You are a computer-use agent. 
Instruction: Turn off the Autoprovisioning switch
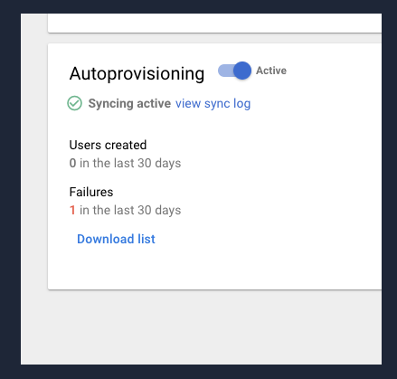pos(234,71)
